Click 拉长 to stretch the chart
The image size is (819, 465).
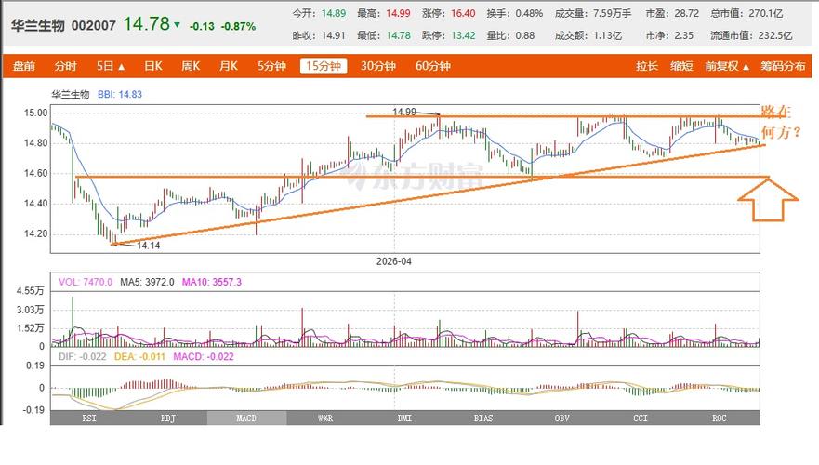click(647, 66)
